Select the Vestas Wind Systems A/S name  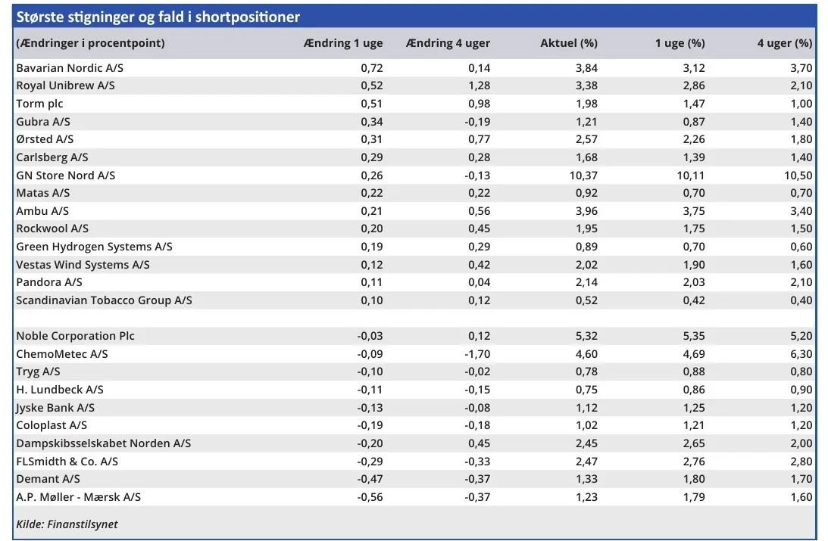[x=83, y=265]
